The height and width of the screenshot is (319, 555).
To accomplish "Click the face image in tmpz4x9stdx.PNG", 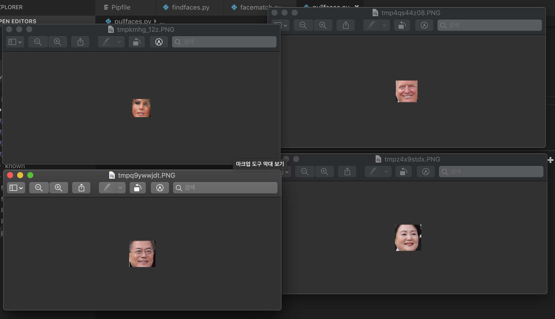I will [x=408, y=237].
